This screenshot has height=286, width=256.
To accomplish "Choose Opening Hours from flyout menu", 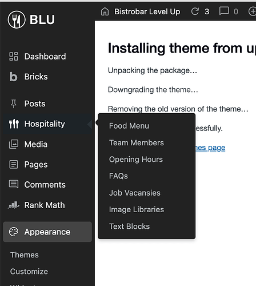I will (136, 160).
